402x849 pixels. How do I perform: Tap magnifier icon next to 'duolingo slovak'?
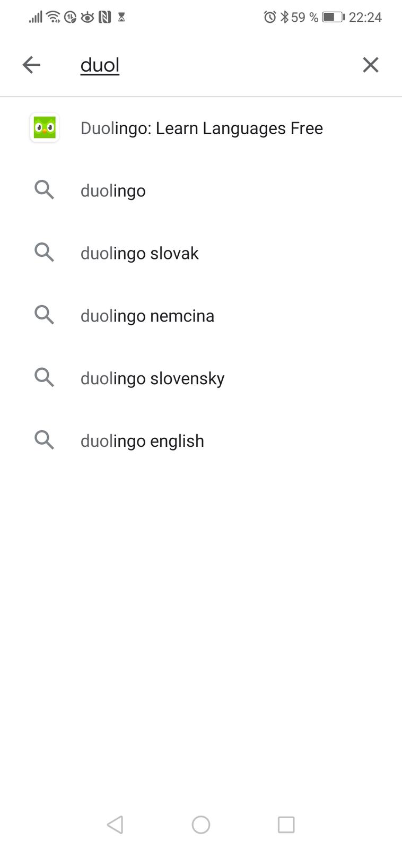click(45, 253)
